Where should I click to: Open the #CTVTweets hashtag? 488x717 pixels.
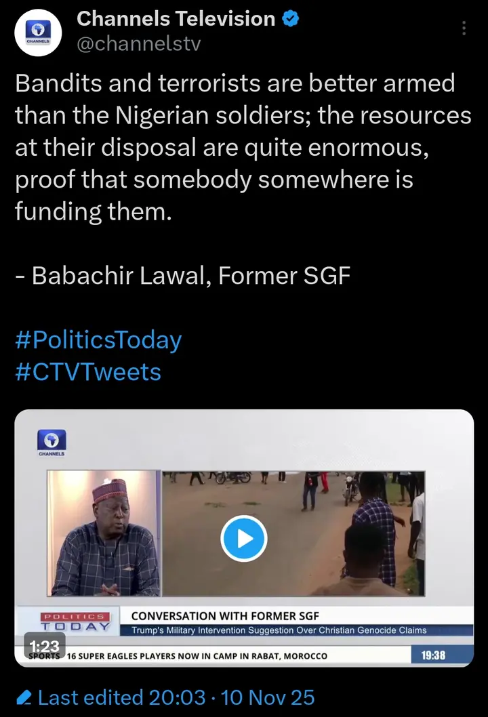pos(88,371)
